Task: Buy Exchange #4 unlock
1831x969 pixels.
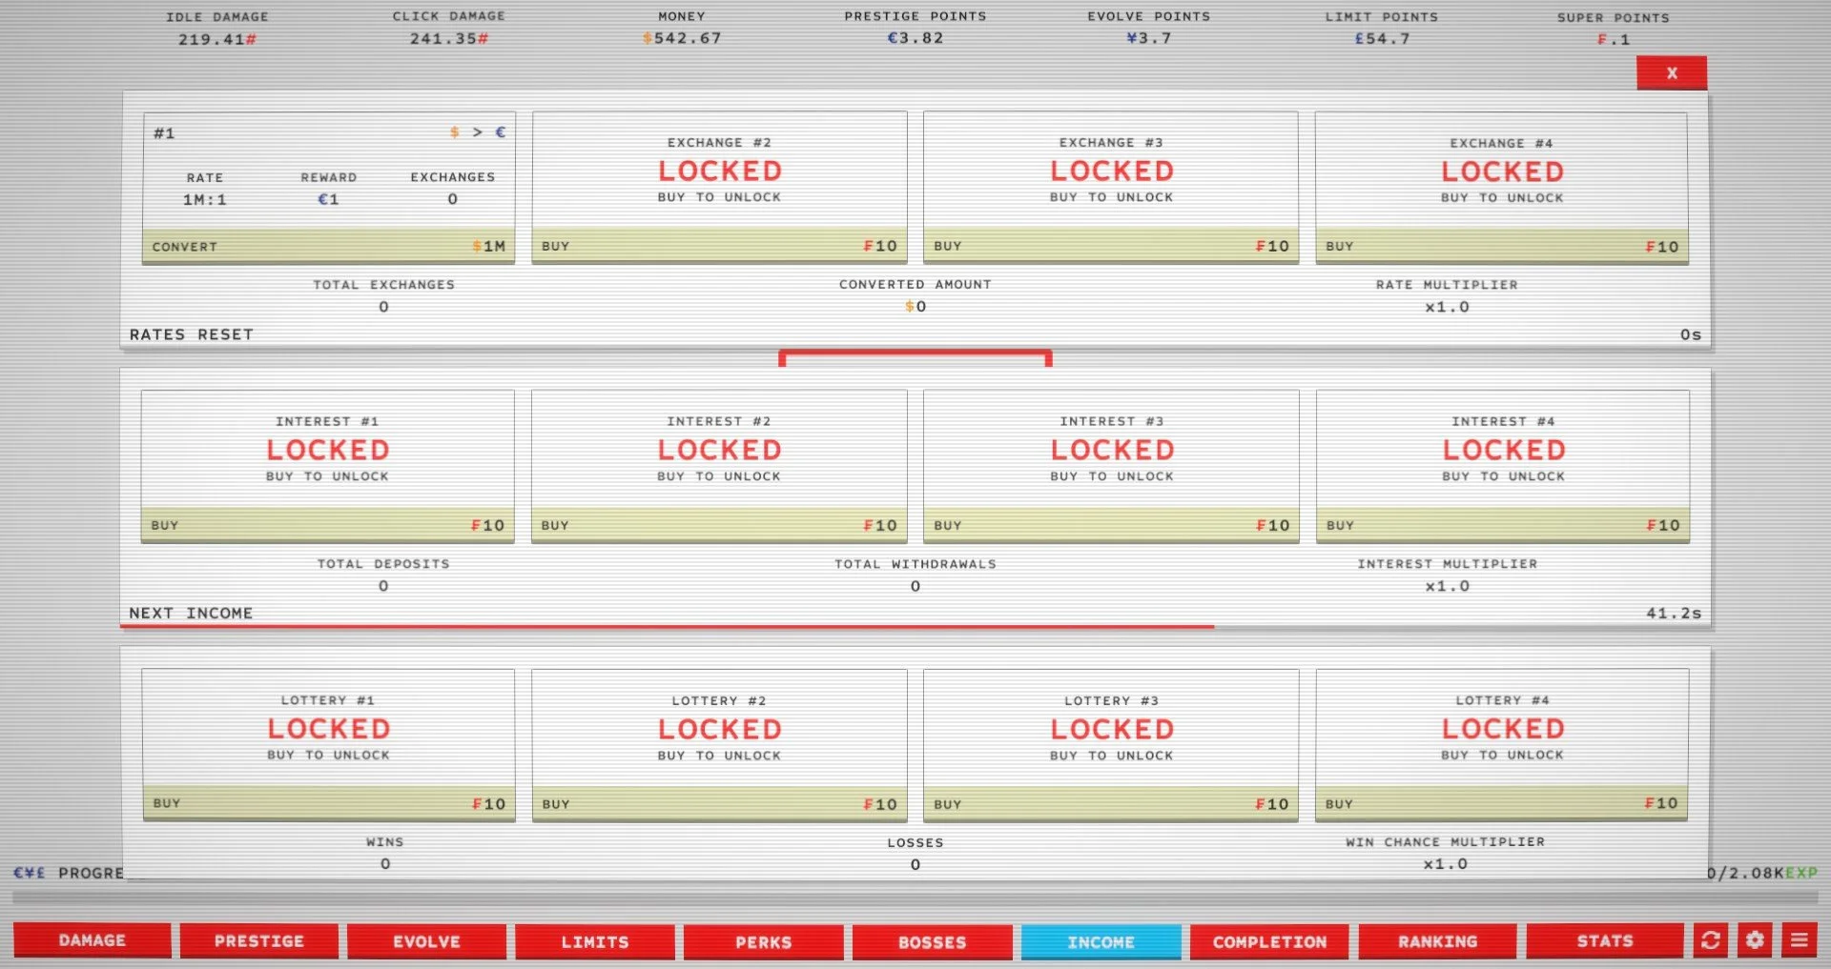Action: pyautogui.click(x=1502, y=246)
